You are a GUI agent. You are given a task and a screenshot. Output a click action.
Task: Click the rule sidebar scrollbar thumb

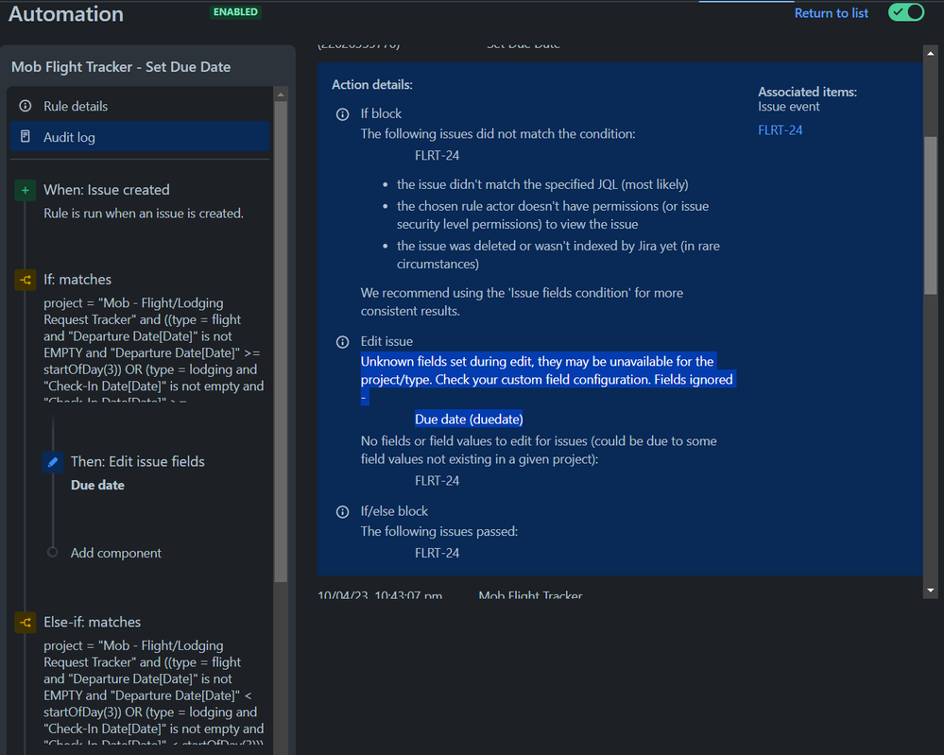click(x=281, y=341)
